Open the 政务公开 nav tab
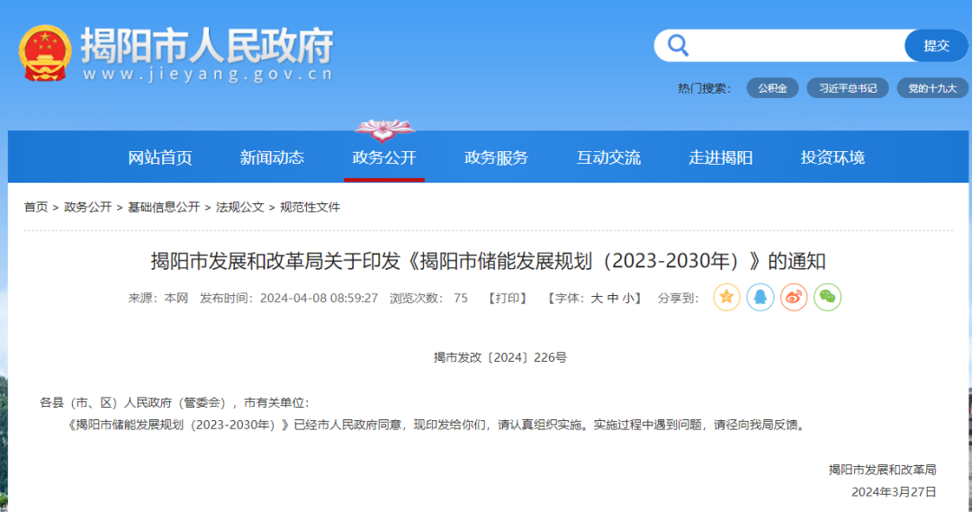This screenshot has width=972, height=512. click(x=384, y=157)
